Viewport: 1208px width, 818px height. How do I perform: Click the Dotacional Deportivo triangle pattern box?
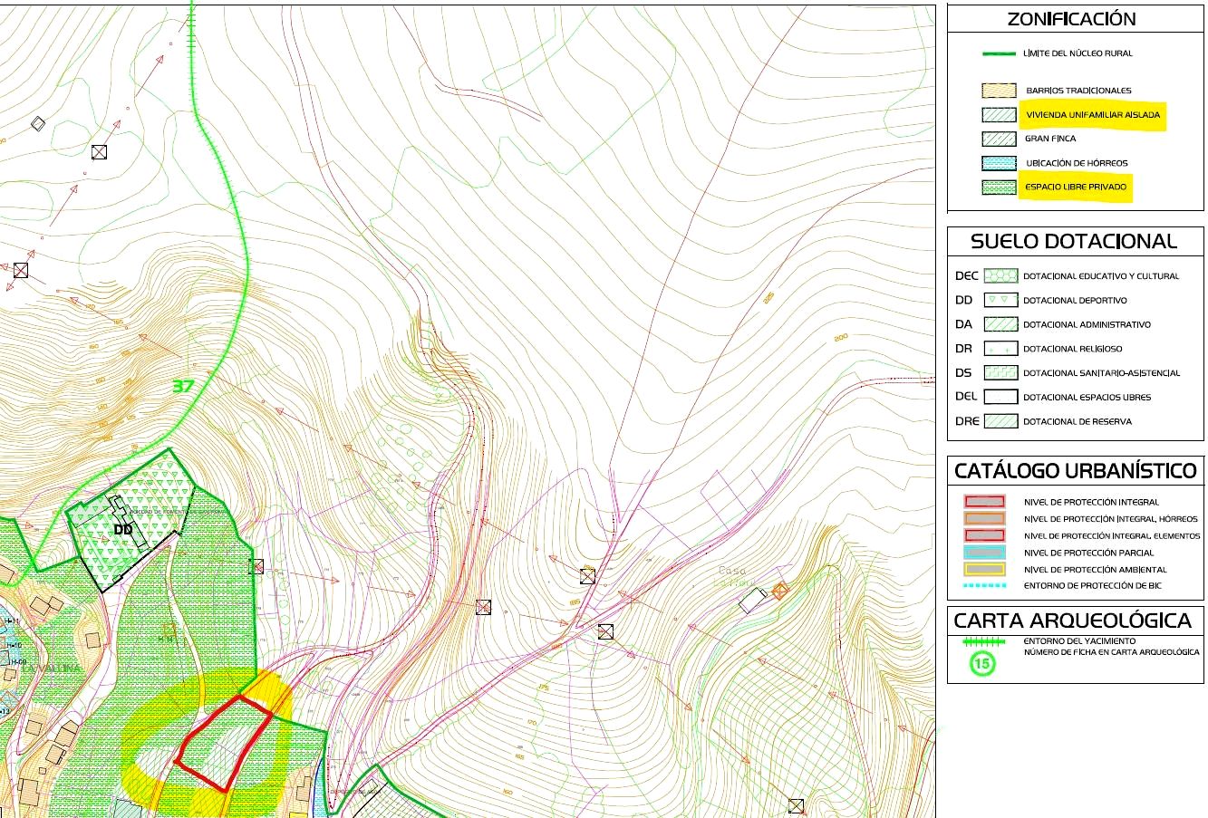point(1000,300)
